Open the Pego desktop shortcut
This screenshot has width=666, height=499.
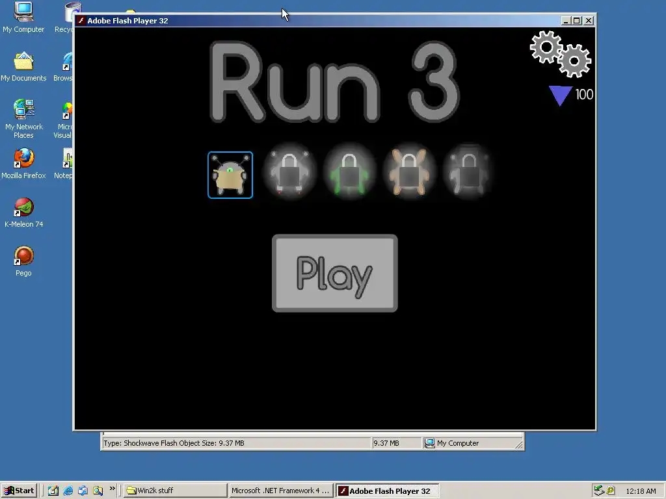coord(23,261)
